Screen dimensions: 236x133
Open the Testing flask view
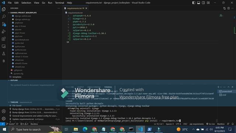pyautogui.click(x=4, y=54)
